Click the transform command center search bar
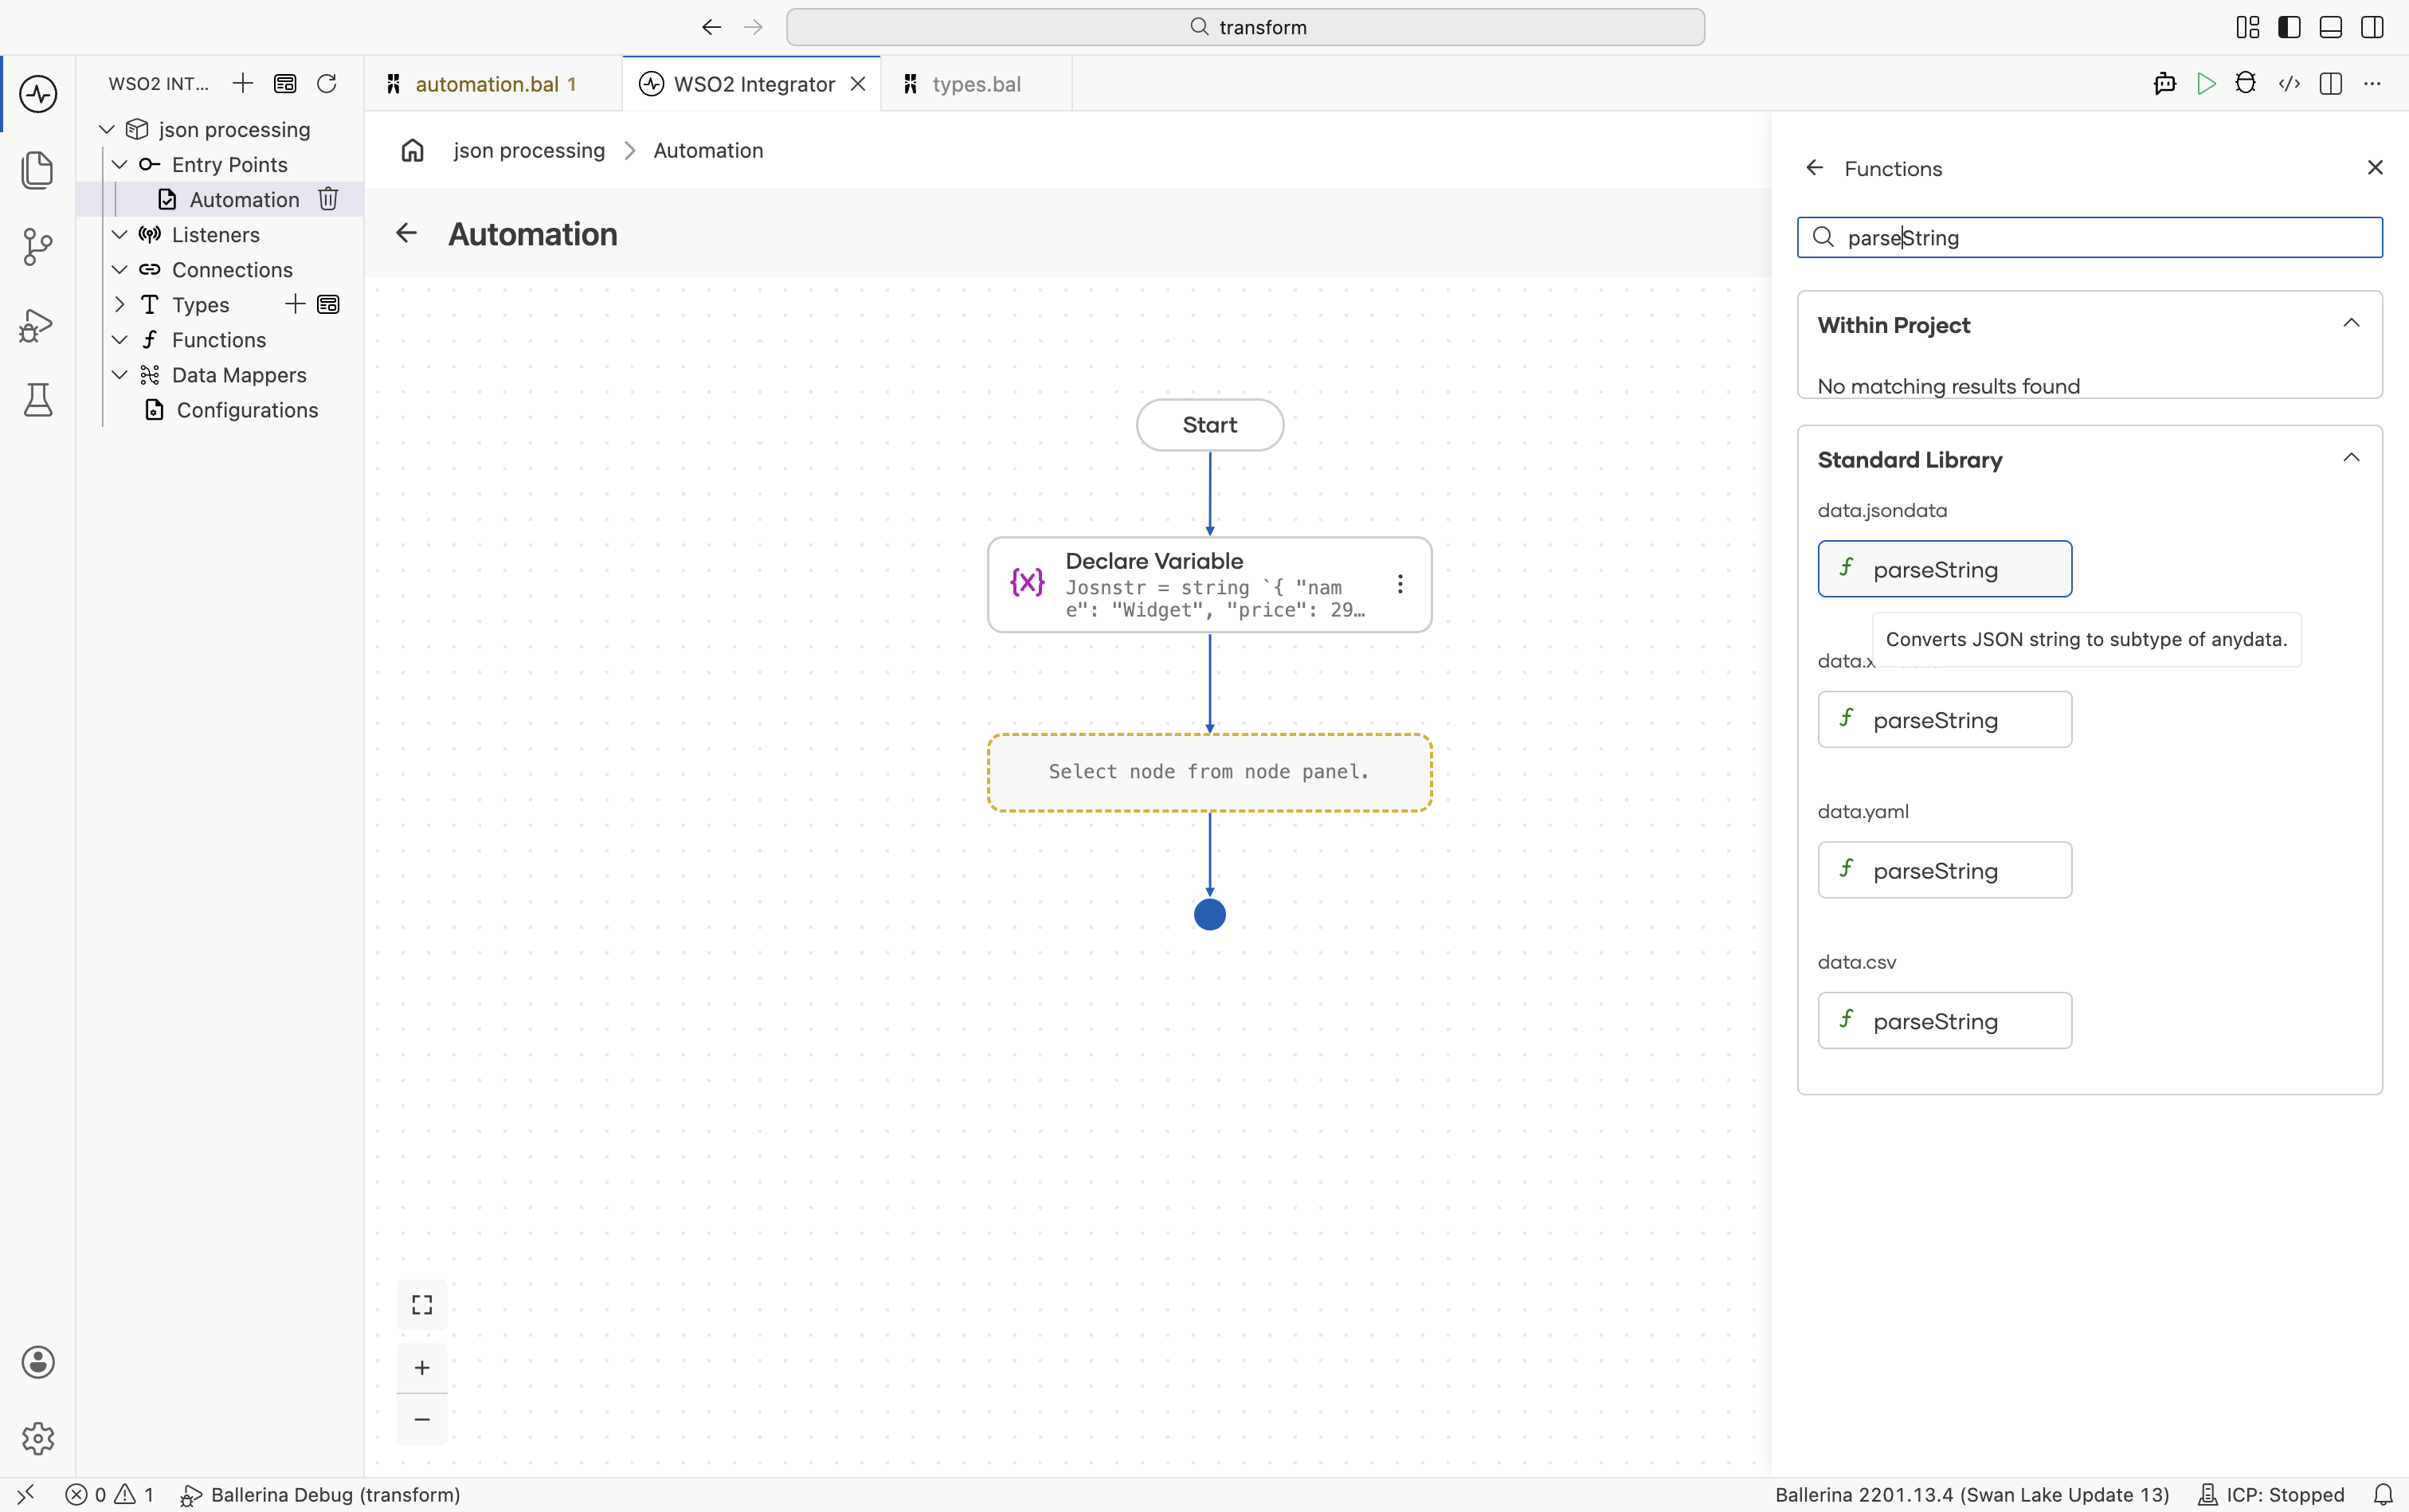The image size is (2409, 1512). (x=1245, y=27)
